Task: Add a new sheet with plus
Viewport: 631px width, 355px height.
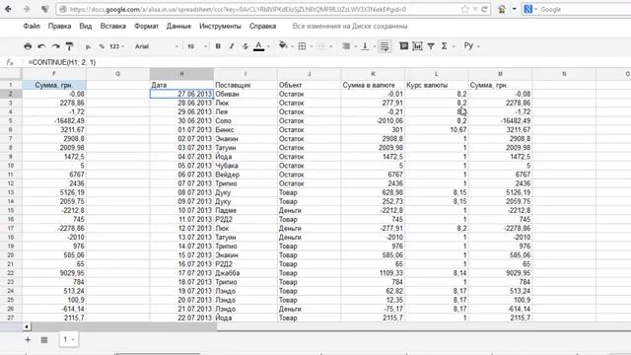Action: (x=28, y=339)
